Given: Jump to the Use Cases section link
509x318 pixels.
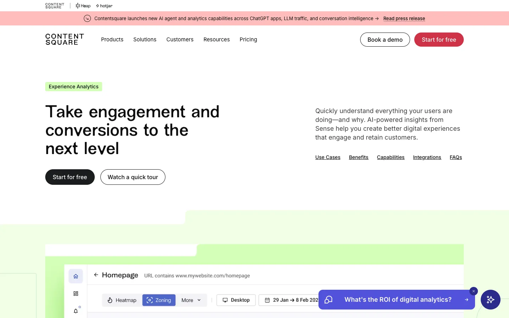Looking at the screenshot, I should click(x=328, y=157).
